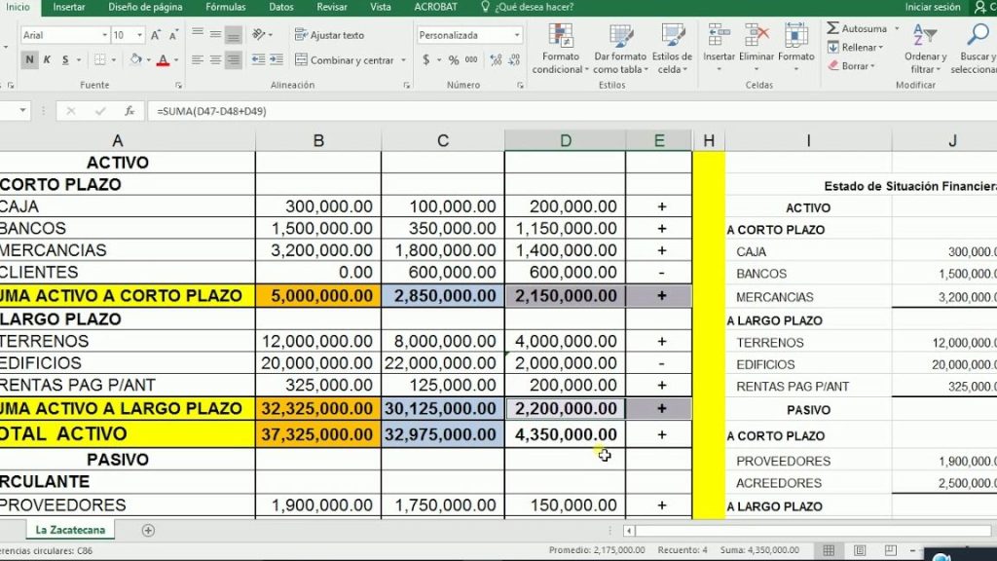Image resolution: width=997 pixels, height=561 pixels.
Task: Switch to the Fórmulas ribbon tab
Action: point(225,7)
